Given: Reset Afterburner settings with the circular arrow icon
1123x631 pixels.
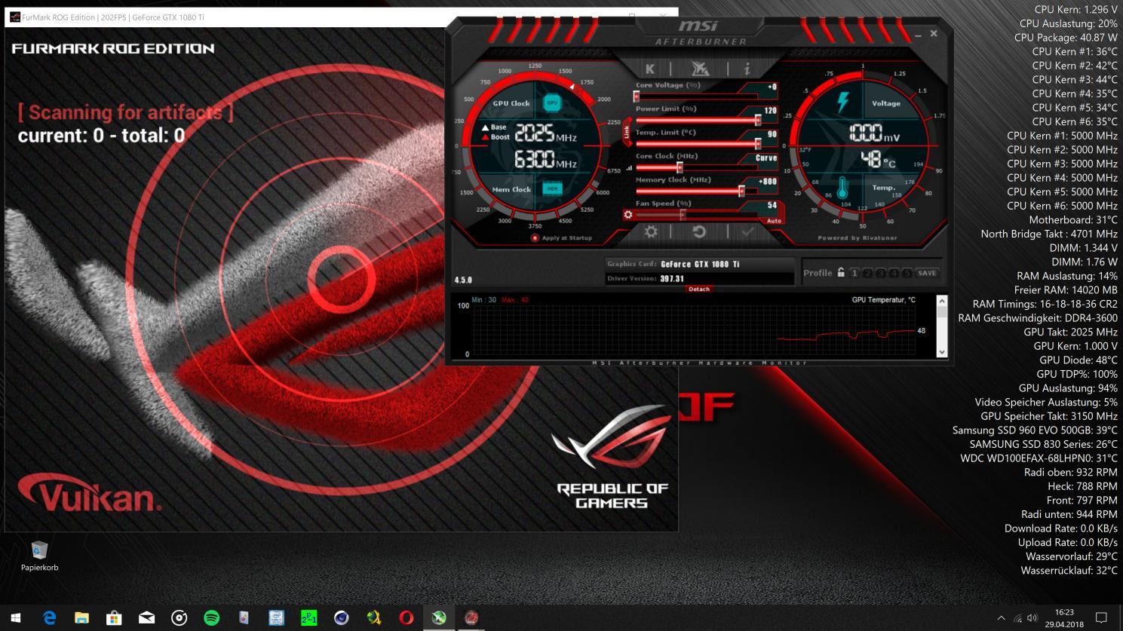Looking at the screenshot, I should pyautogui.click(x=699, y=231).
